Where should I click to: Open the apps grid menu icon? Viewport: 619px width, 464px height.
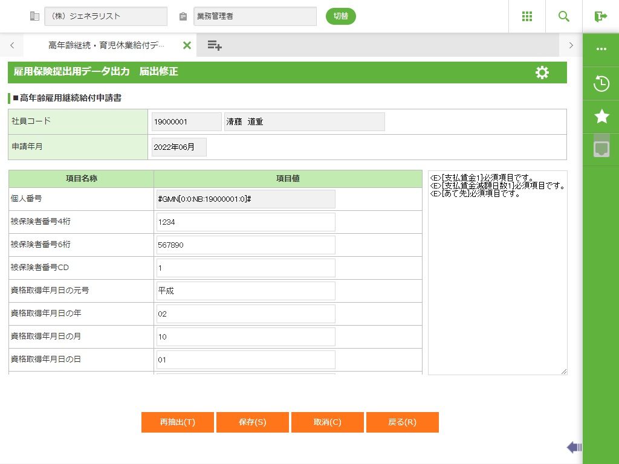pyautogui.click(x=527, y=16)
